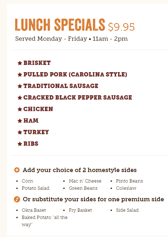Click the star icon next to Traditional Sausage
The image size is (168, 237).
tap(20, 86)
